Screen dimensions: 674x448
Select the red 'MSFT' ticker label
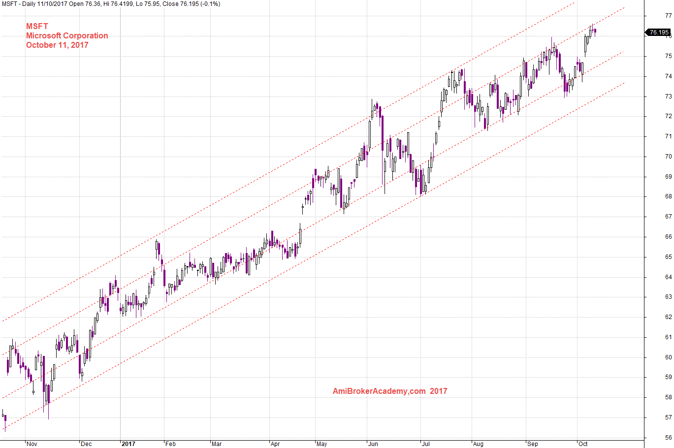point(37,27)
